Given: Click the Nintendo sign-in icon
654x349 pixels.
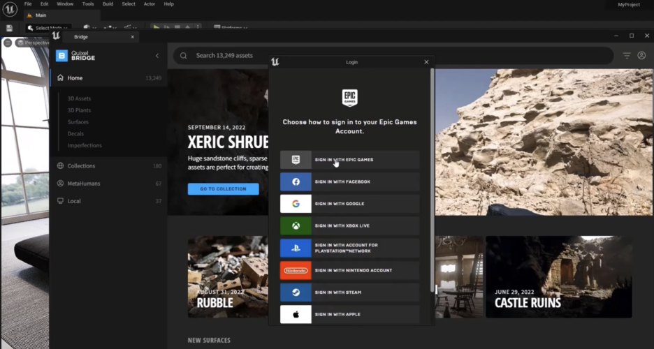Looking at the screenshot, I should point(296,270).
